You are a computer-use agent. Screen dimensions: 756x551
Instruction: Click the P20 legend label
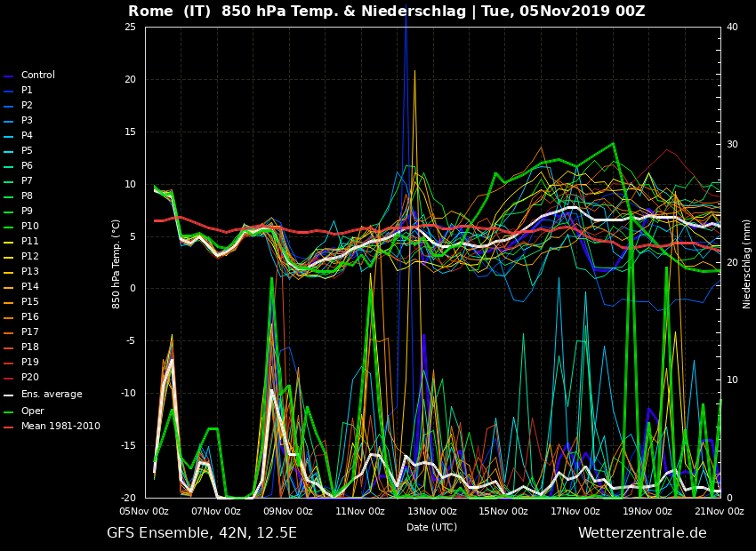coord(30,377)
